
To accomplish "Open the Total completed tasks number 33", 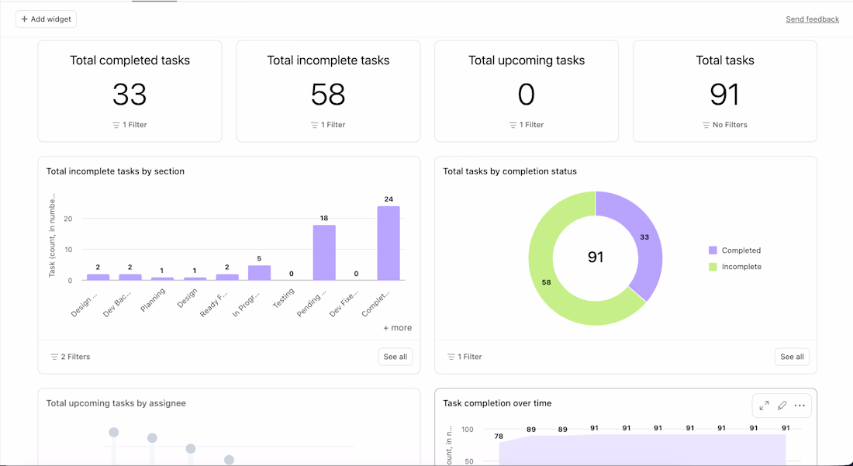I will (x=130, y=94).
